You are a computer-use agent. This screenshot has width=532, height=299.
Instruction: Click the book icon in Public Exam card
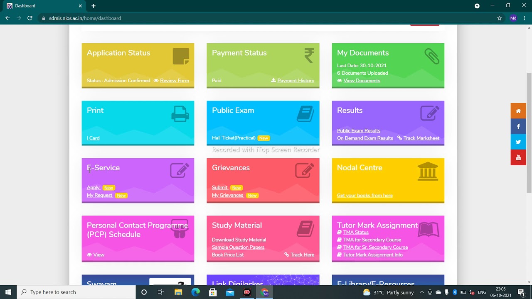click(305, 114)
